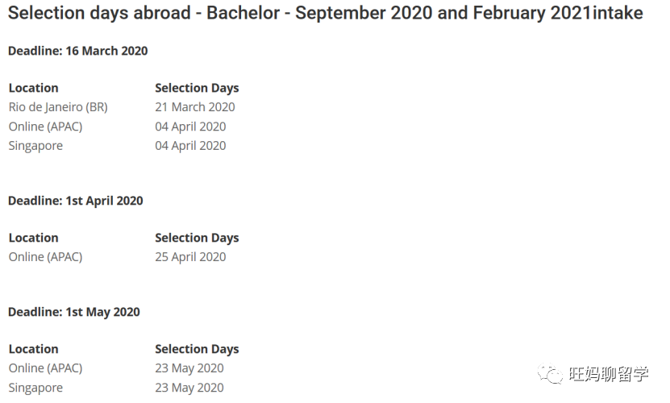Click 04 April 2020 beside Singapore
The height and width of the screenshot is (403, 670).
coord(190,146)
